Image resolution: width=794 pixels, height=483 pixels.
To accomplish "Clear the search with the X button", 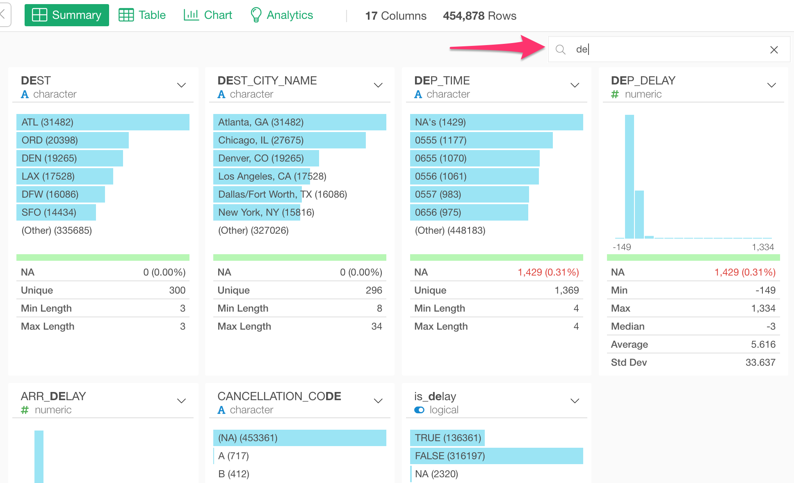I will point(774,50).
